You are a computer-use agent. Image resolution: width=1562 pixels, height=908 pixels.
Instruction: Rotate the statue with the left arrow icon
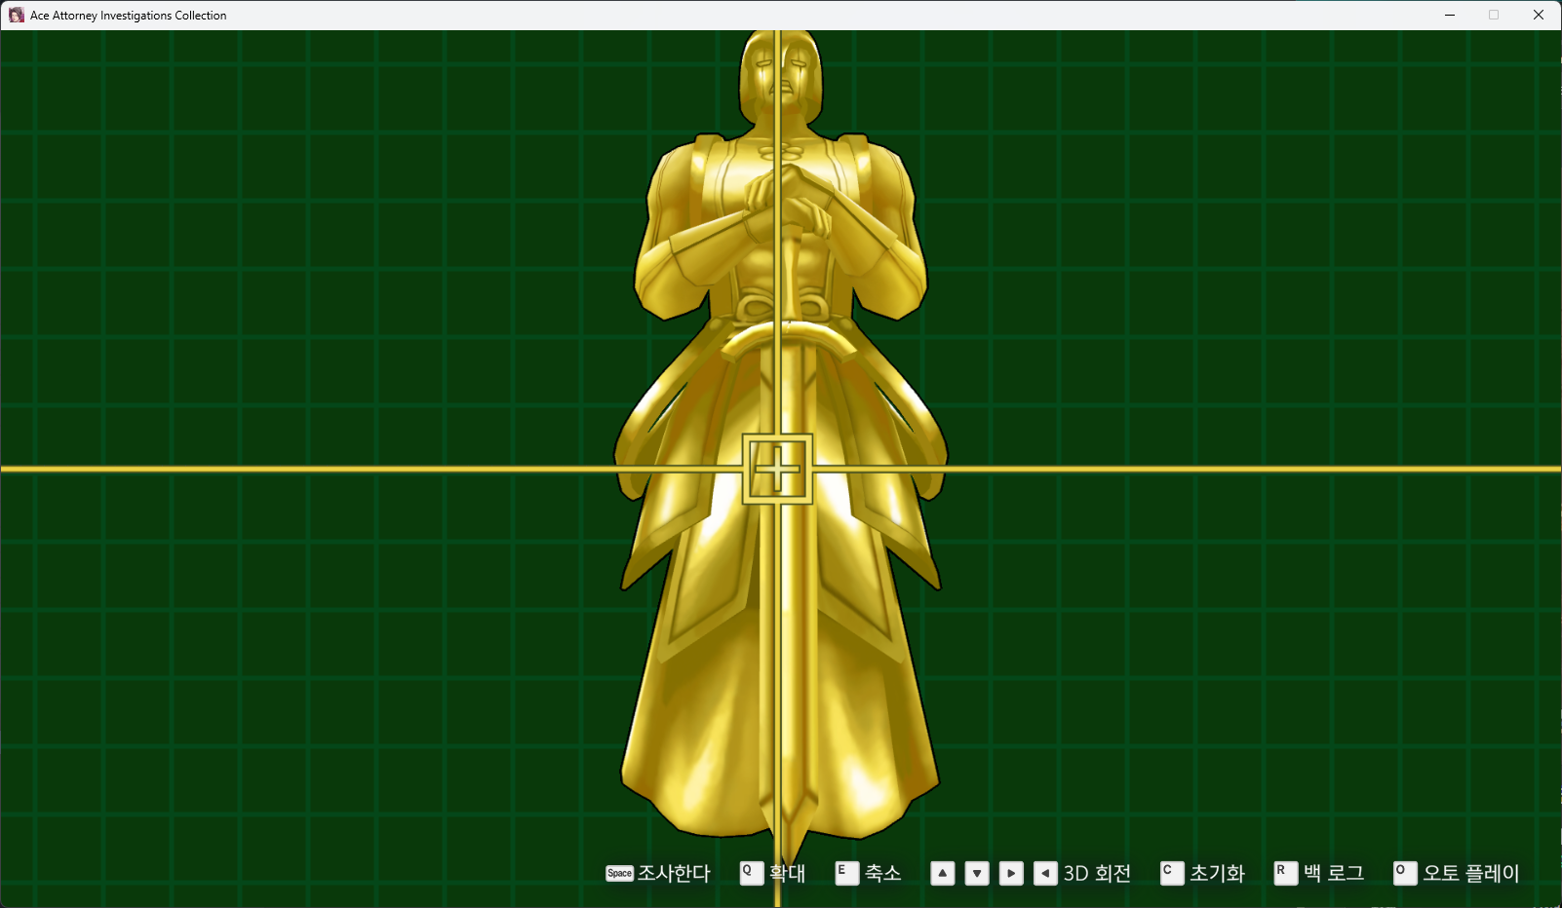1045,873
